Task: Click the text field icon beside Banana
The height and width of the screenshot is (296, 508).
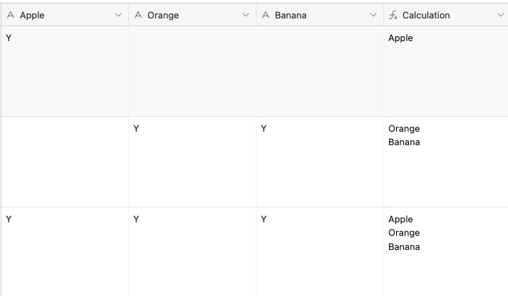Action: (266, 15)
